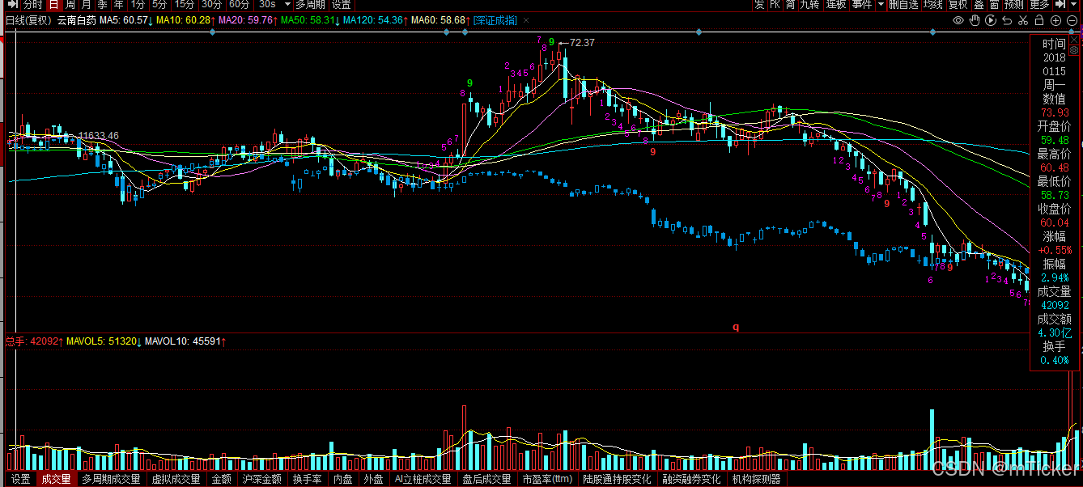Click the top-right panel arrow icon
Viewport: 1083px width, 487px height.
[x=1059, y=5]
